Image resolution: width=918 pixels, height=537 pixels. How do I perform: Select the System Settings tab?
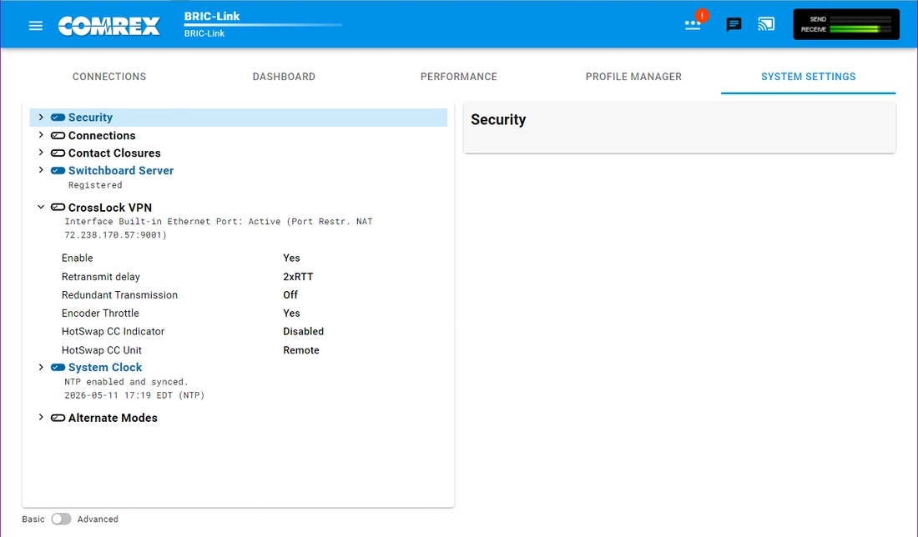(809, 77)
